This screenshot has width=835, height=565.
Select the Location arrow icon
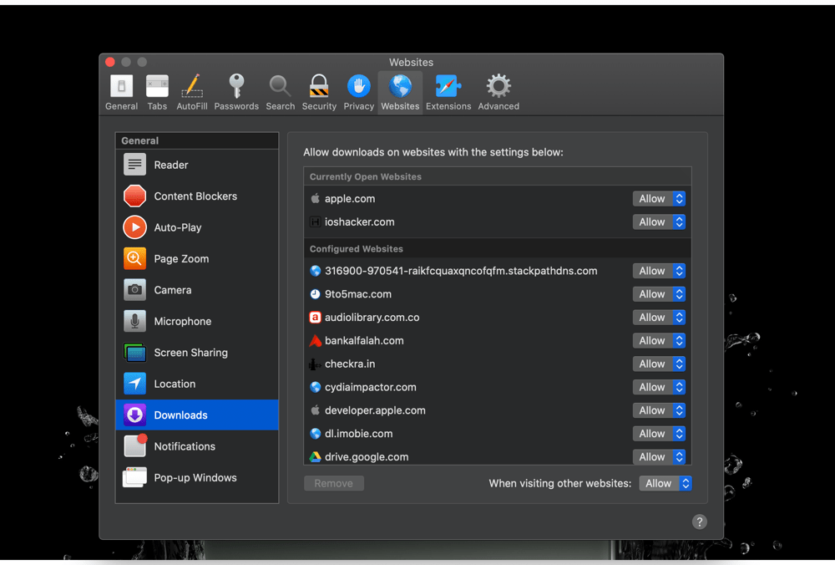point(134,384)
